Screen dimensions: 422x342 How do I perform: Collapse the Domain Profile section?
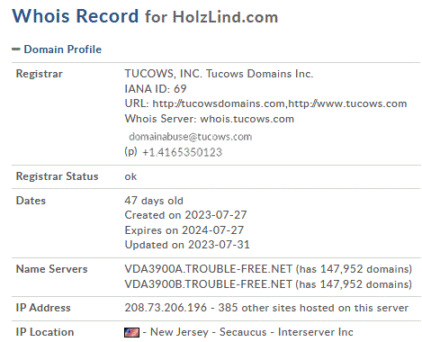pos(62,49)
